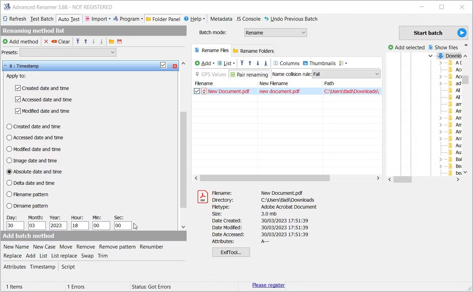Add a Remove pattern batch method
The image size is (473, 292).
(117, 247)
